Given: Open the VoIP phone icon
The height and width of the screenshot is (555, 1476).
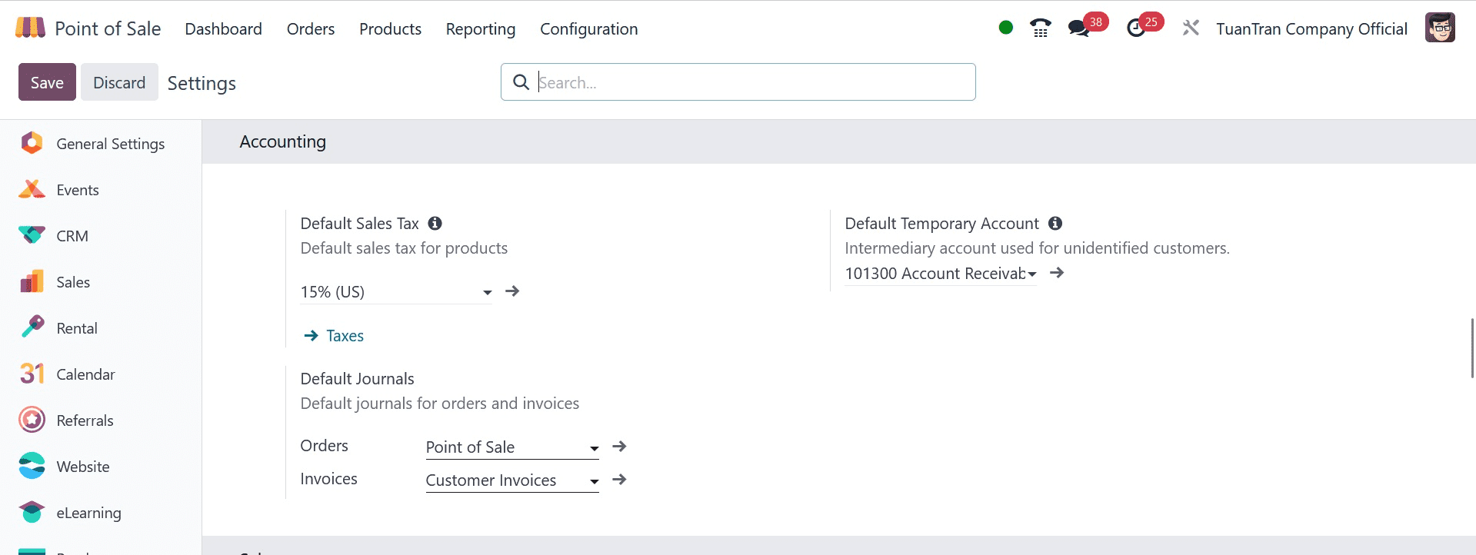Looking at the screenshot, I should [1041, 28].
